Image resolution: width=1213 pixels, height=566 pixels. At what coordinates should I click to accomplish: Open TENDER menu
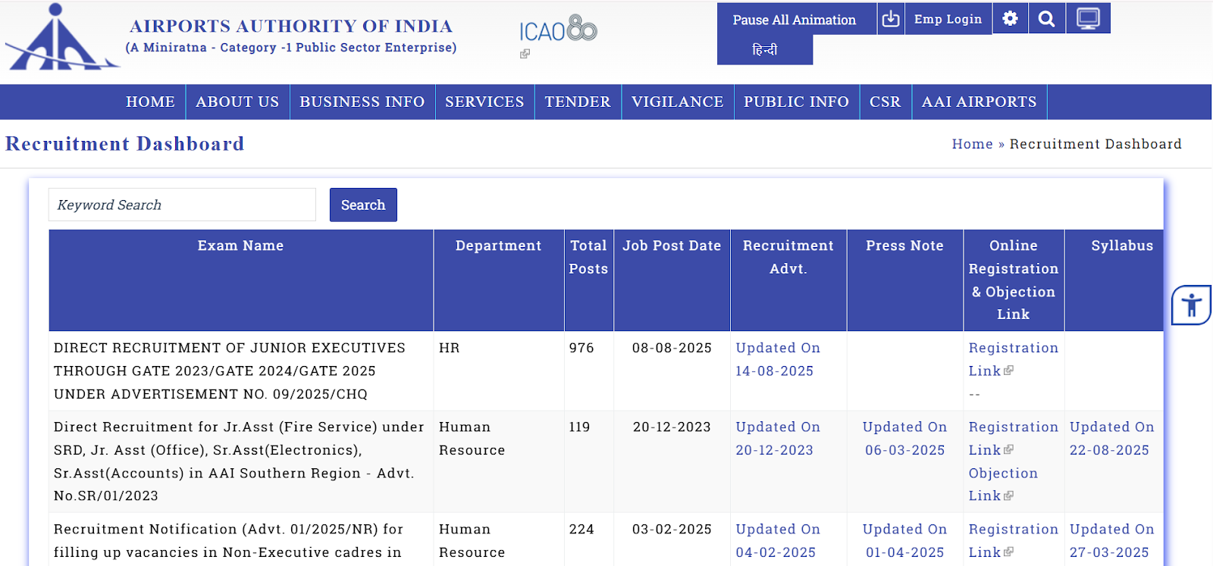(x=577, y=102)
